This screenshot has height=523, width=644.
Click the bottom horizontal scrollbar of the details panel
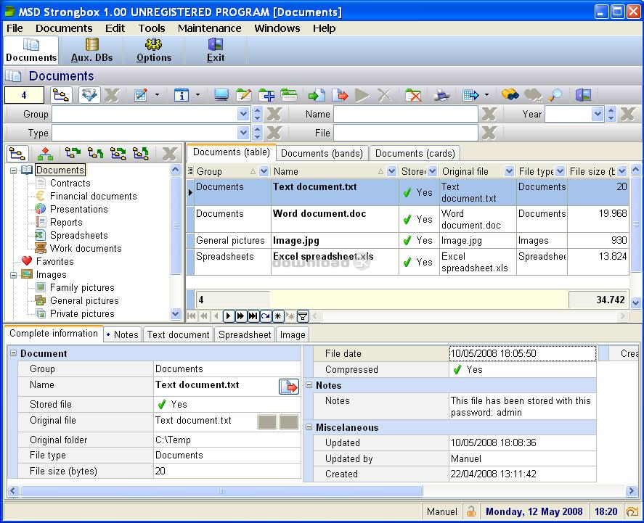(x=322, y=490)
